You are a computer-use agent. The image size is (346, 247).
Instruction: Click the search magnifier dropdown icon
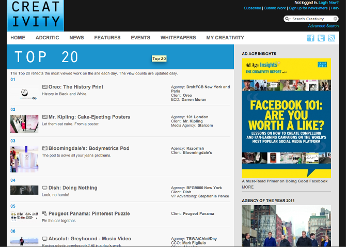pos(288,19)
